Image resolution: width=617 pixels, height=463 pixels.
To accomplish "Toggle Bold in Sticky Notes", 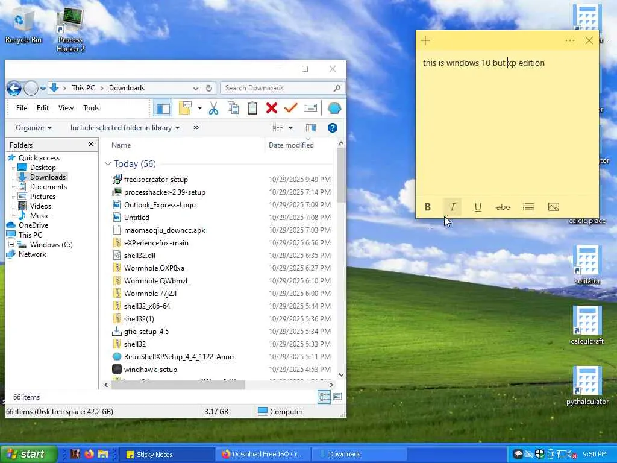I will point(428,207).
